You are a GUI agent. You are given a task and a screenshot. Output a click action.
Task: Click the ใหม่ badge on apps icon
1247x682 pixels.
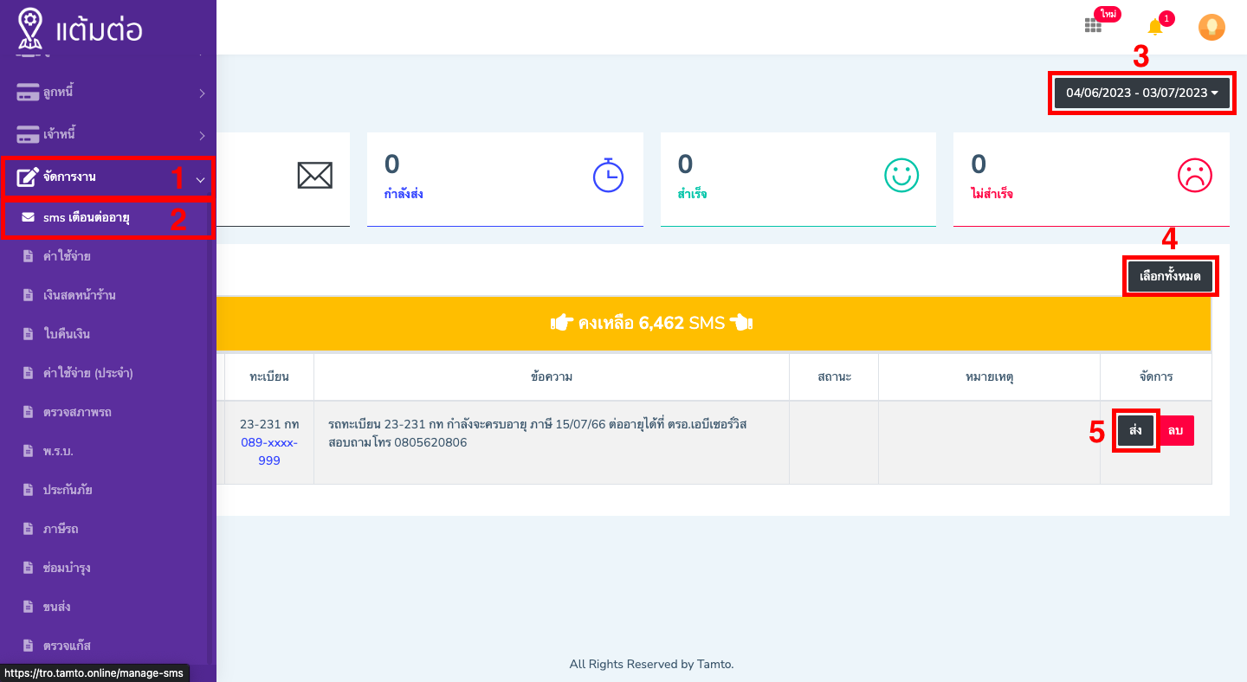pos(1108,14)
